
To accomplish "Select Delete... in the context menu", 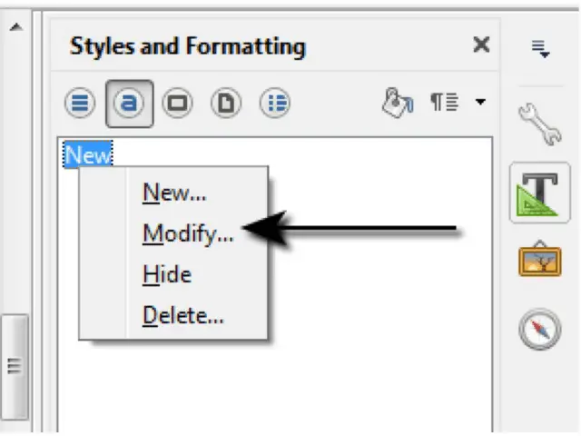I will (x=183, y=316).
